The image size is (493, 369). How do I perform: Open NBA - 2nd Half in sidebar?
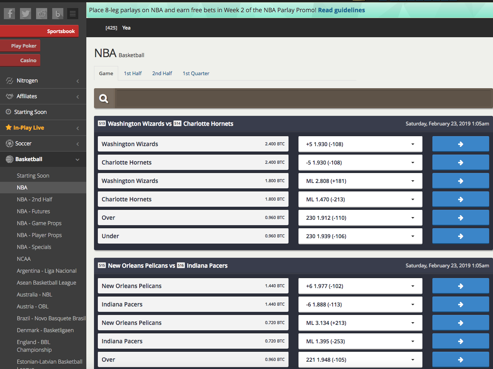point(35,199)
